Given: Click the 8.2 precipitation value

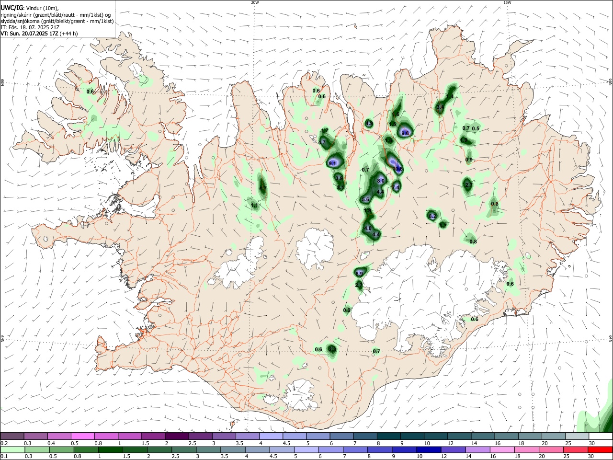Looking at the screenshot, I should coord(432,216).
